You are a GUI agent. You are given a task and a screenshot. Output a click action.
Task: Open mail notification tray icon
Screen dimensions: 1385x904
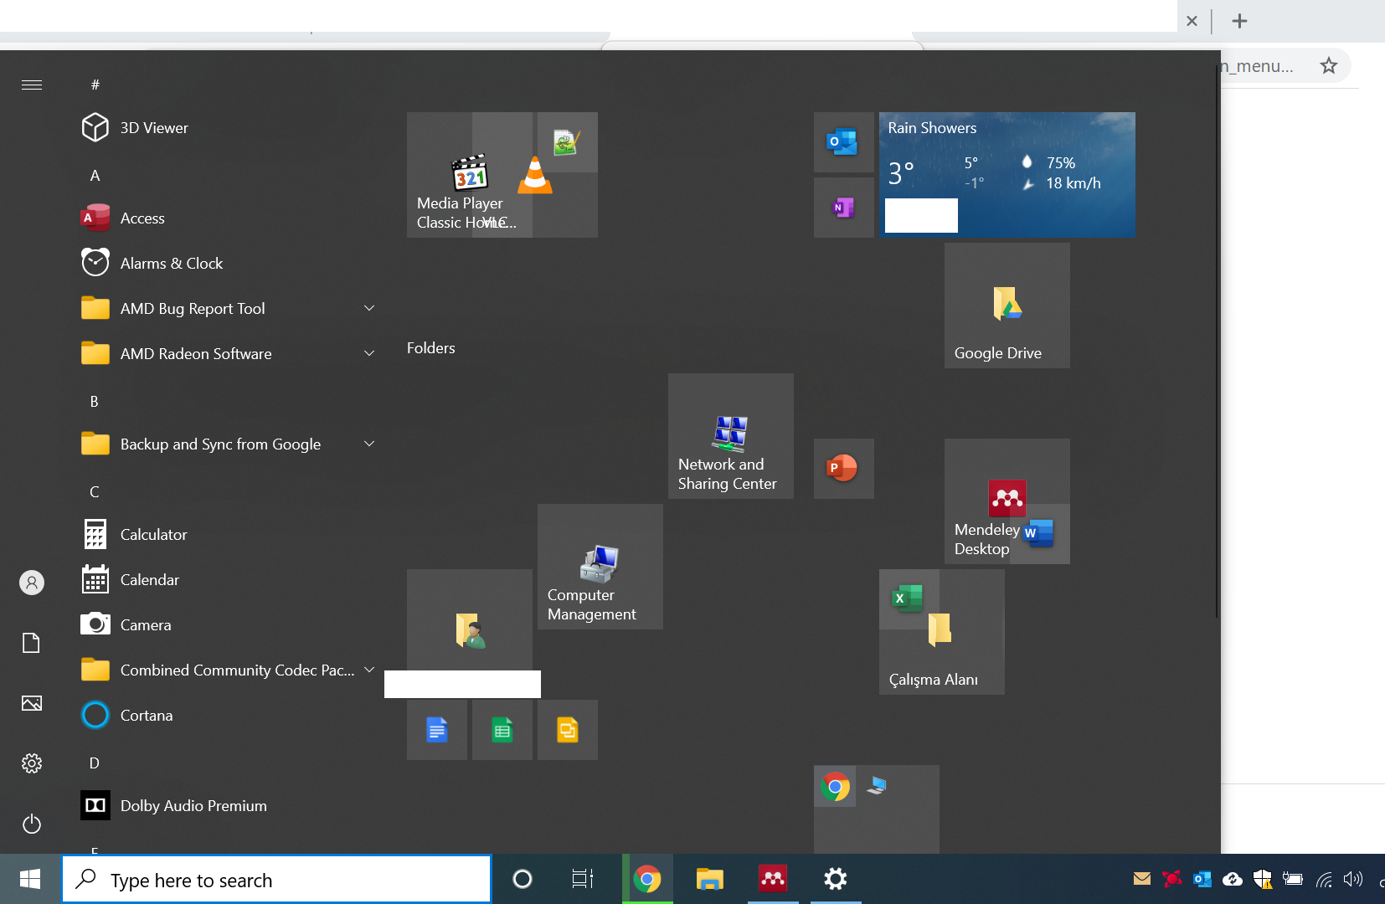pyautogui.click(x=1142, y=879)
